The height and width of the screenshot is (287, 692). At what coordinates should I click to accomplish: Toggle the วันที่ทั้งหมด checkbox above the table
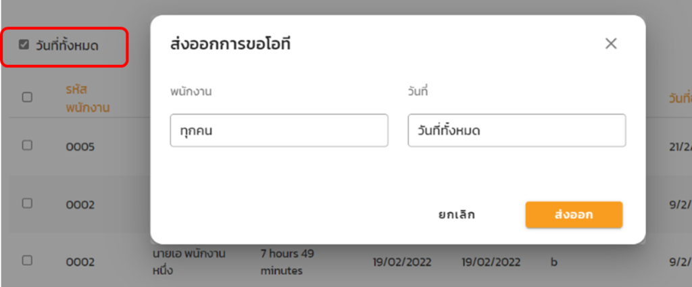point(24,45)
